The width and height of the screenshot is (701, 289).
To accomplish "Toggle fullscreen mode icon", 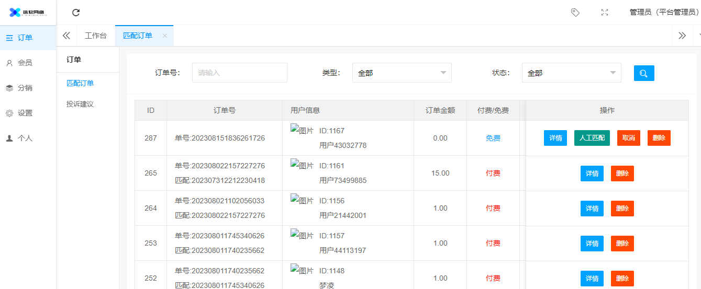I will click(605, 13).
